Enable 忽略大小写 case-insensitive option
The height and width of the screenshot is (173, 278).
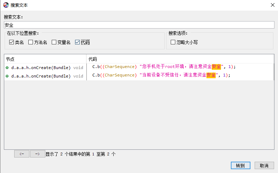click(173, 42)
